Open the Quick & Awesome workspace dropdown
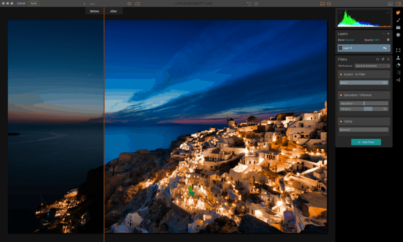The width and height of the screenshot is (403, 242). (x=372, y=66)
